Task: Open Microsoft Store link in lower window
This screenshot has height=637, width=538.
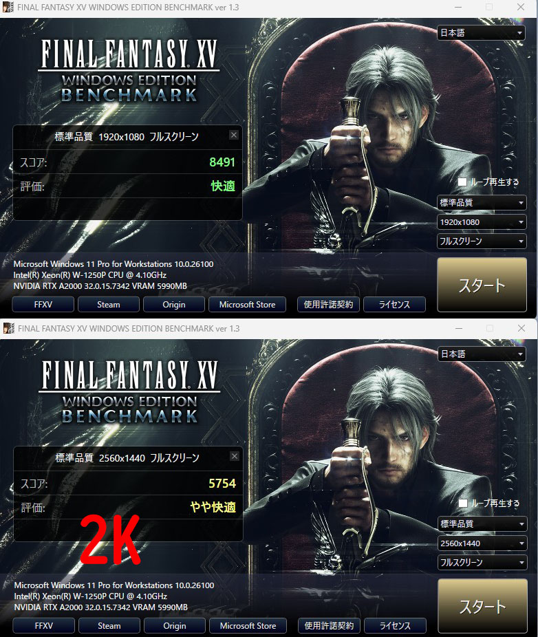Action: click(x=248, y=626)
